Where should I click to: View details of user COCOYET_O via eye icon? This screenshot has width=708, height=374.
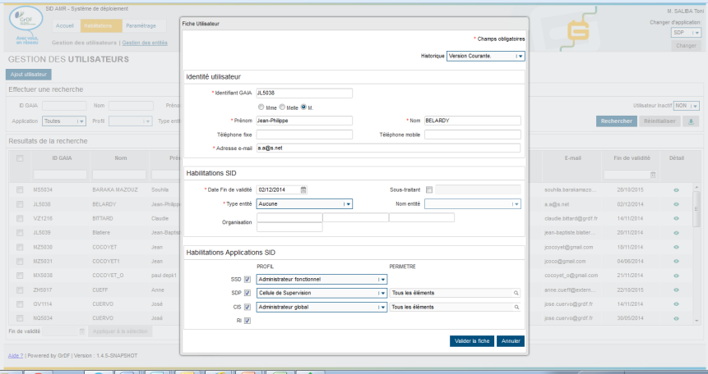pyautogui.click(x=676, y=276)
